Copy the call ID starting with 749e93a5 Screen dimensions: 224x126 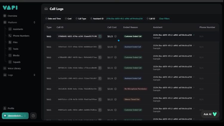(x=100, y=47)
